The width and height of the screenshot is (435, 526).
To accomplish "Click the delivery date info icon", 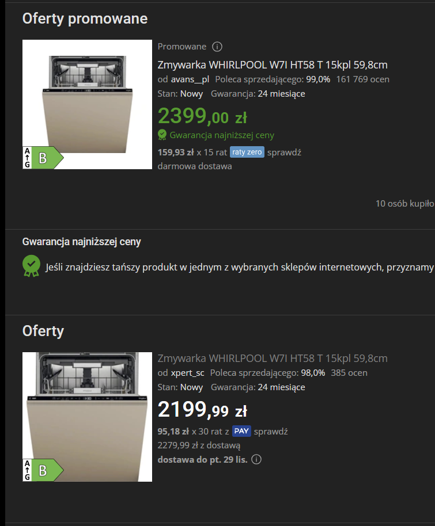I will (256, 459).
